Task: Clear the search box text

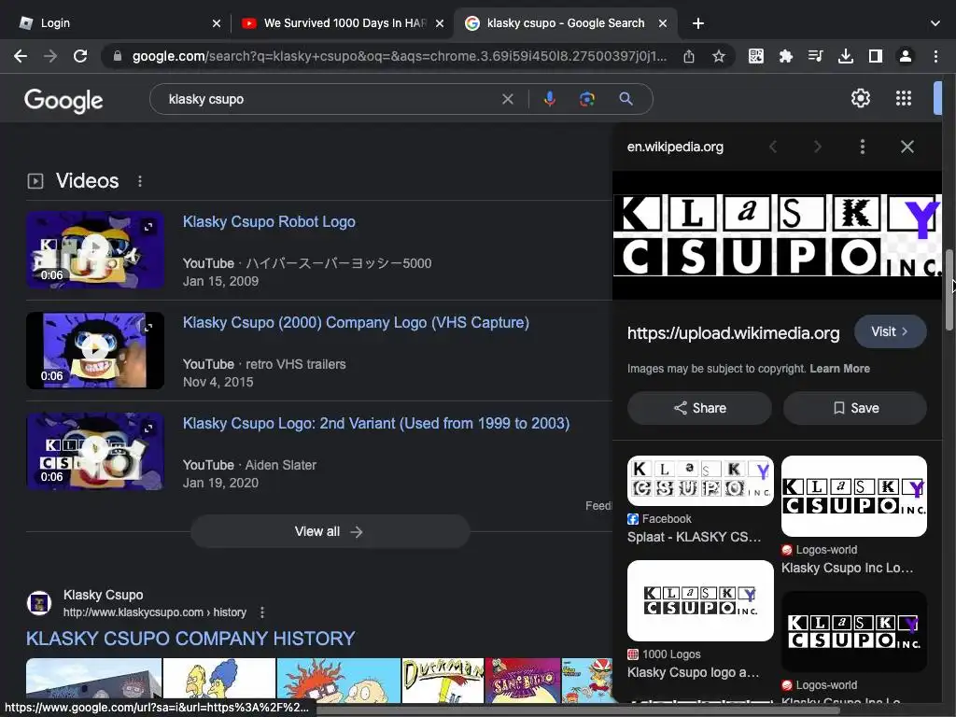Action: click(507, 99)
